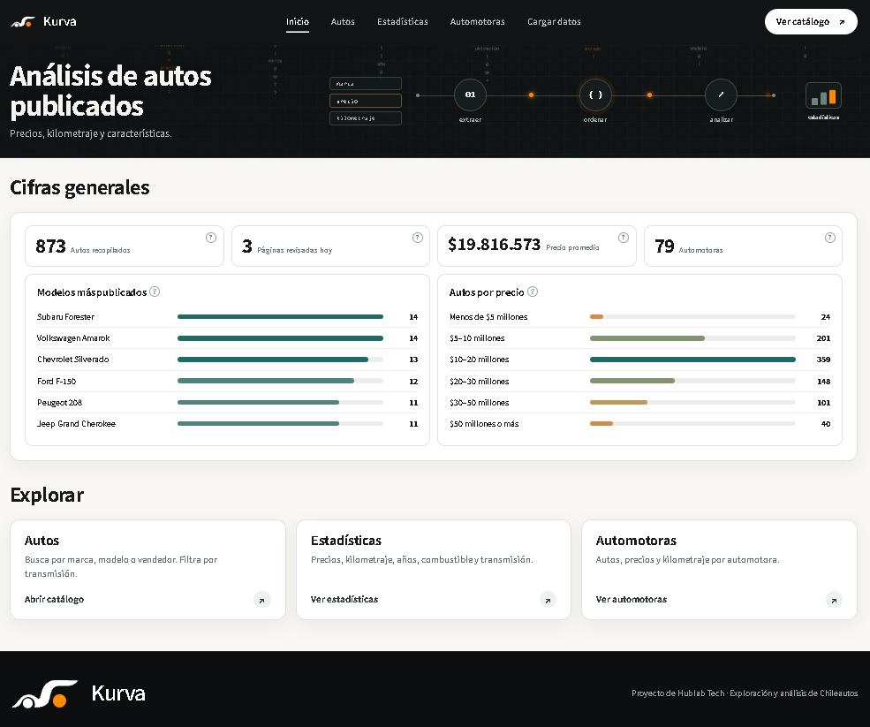Viewport: 870px width, 727px height.
Task: Open the Autos explore card title
Action: point(42,541)
